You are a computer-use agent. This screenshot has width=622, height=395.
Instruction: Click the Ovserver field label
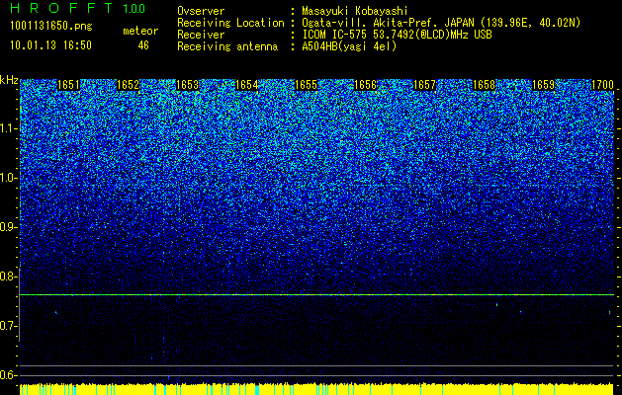201,11
